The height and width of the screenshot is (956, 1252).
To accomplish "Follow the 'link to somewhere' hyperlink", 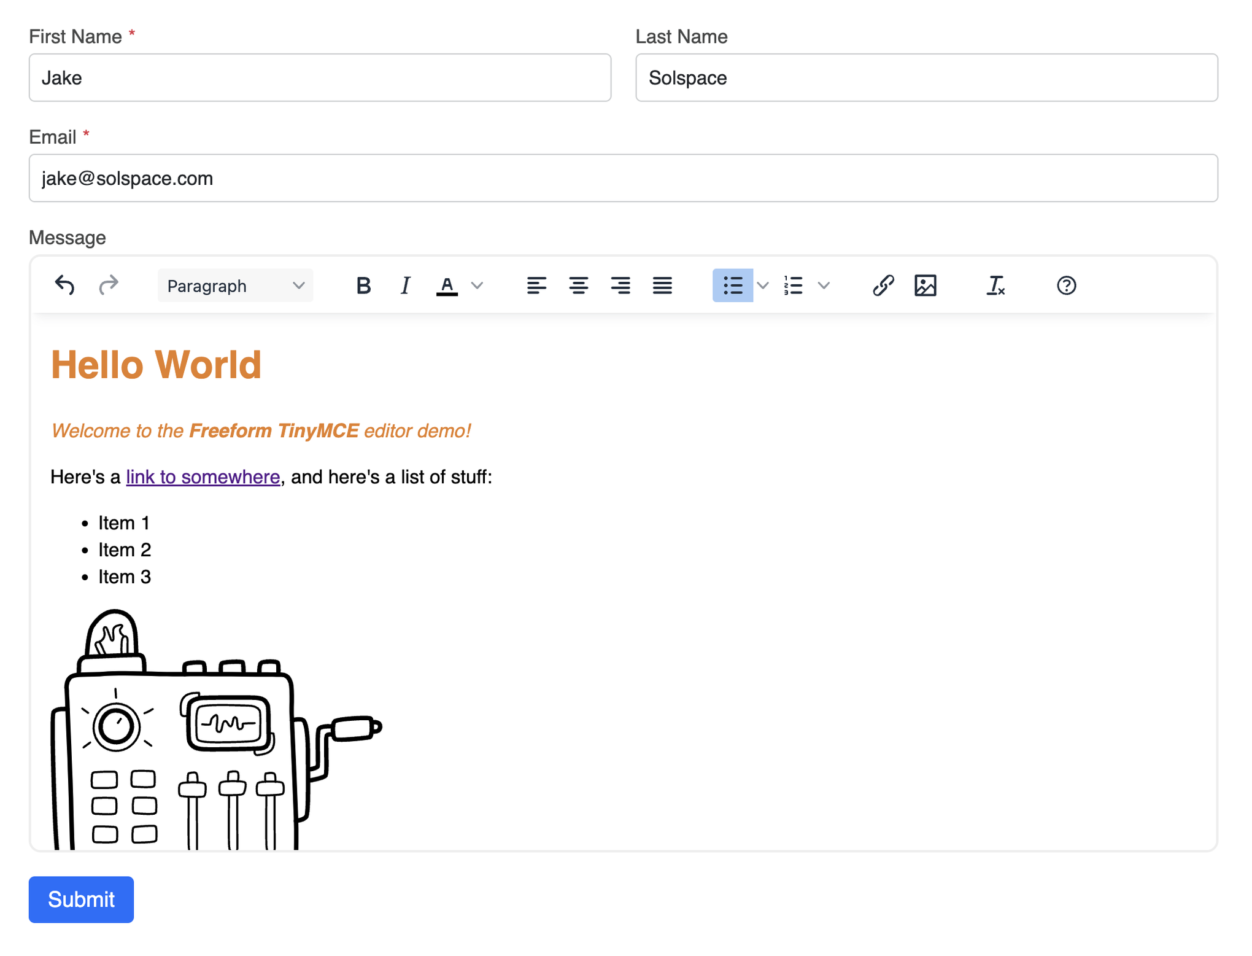I will point(203,476).
